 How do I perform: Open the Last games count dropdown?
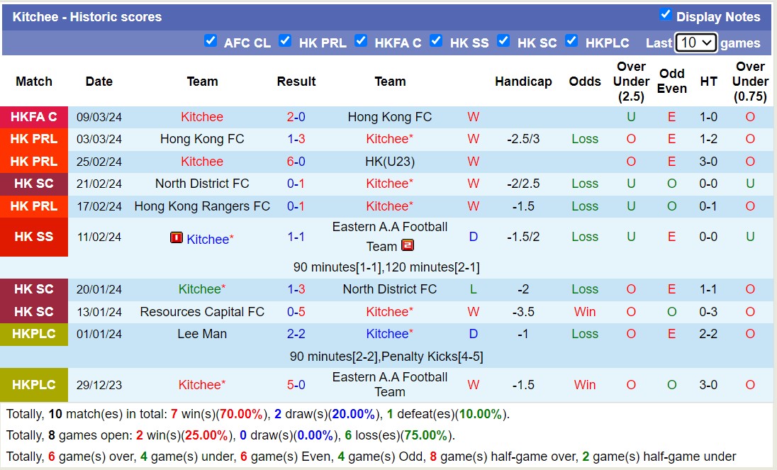[x=695, y=43]
